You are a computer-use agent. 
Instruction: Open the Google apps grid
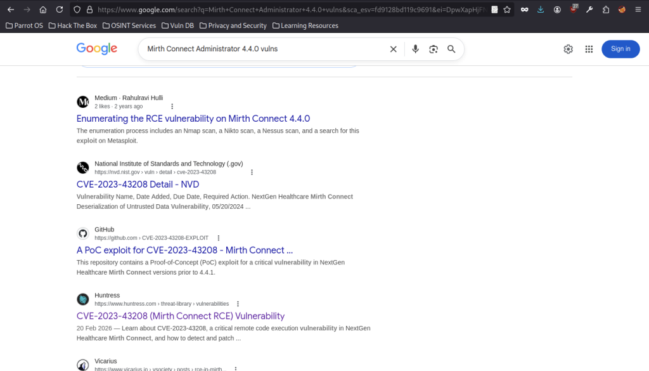click(x=589, y=49)
